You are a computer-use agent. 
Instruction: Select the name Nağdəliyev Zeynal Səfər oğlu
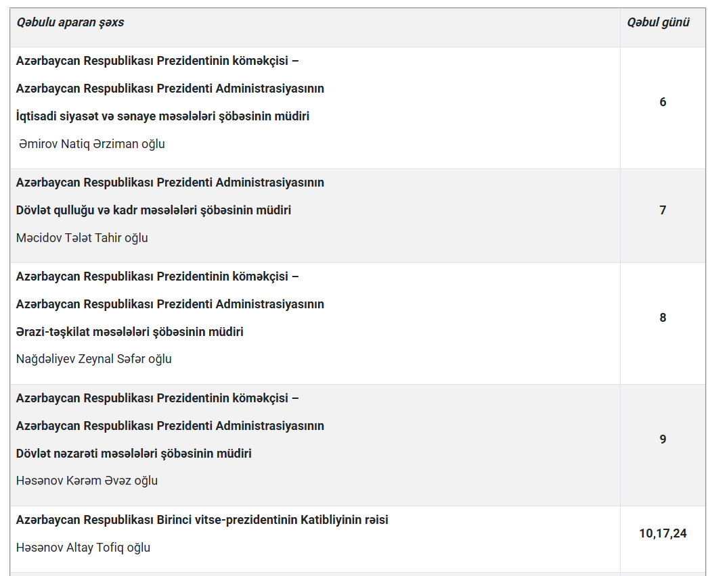click(94, 359)
